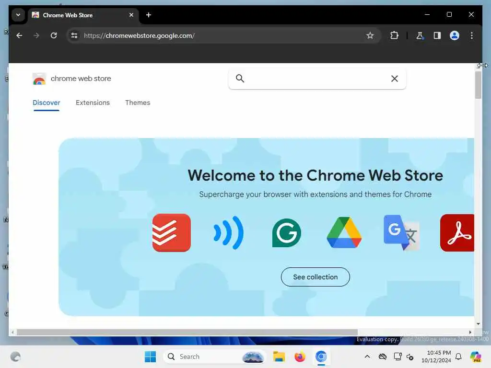Click the forward navigation arrow
Image resolution: width=491 pixels, height=368 pixels.
(36, 35)
